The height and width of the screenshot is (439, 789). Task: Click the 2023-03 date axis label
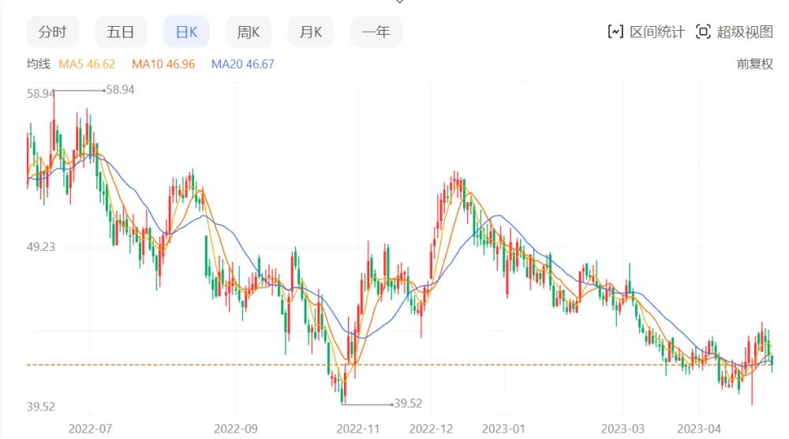tap(623, 428)
